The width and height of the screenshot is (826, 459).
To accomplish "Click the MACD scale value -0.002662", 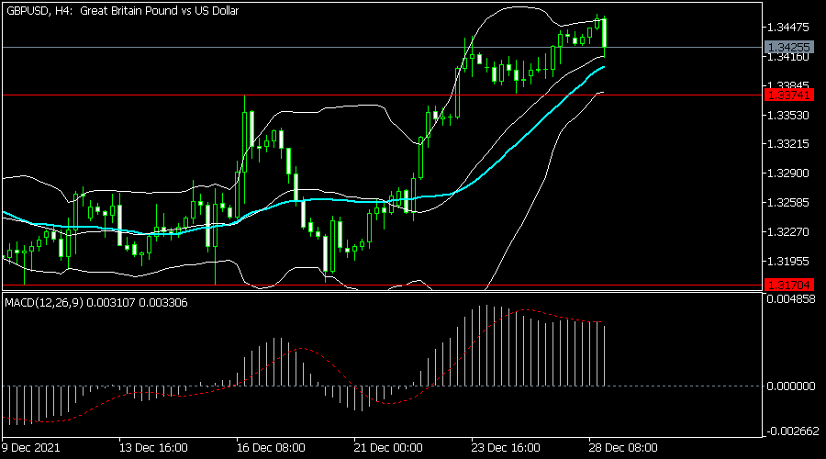I will [x=791, y=431].
